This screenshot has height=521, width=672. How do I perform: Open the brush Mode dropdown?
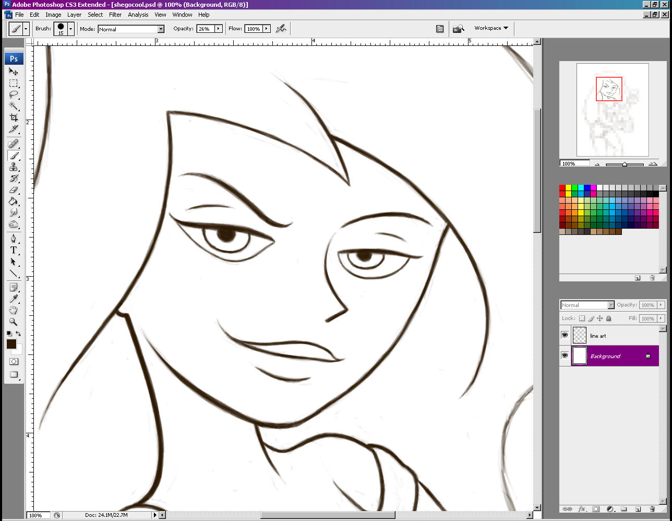click(161, 29)
